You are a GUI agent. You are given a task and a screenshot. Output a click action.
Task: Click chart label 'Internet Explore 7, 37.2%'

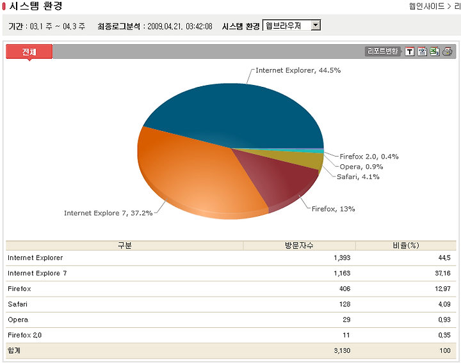point(108,213)
